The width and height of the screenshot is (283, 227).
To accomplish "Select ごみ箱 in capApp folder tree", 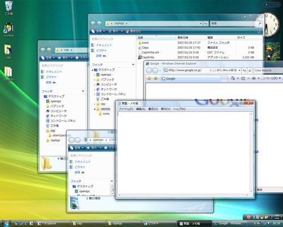I will [105, 99].
